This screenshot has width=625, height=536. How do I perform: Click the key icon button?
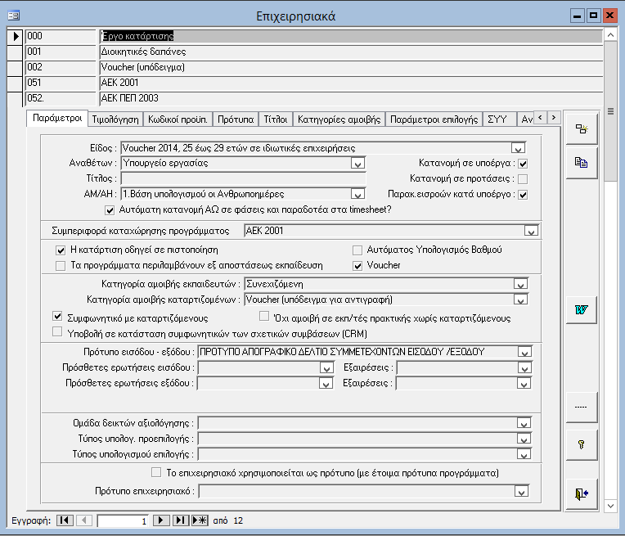point(582,444)
